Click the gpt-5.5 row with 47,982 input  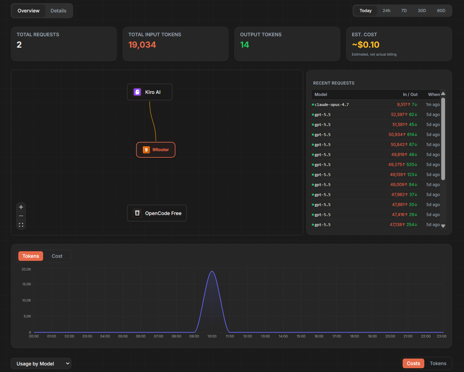coord(376,195)
